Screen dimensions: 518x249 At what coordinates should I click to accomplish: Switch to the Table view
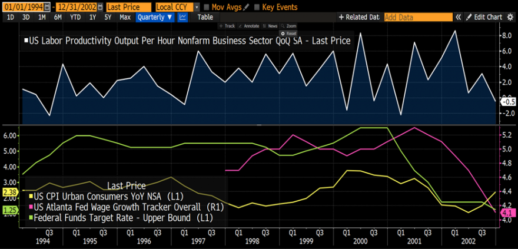tap(205, 17)
